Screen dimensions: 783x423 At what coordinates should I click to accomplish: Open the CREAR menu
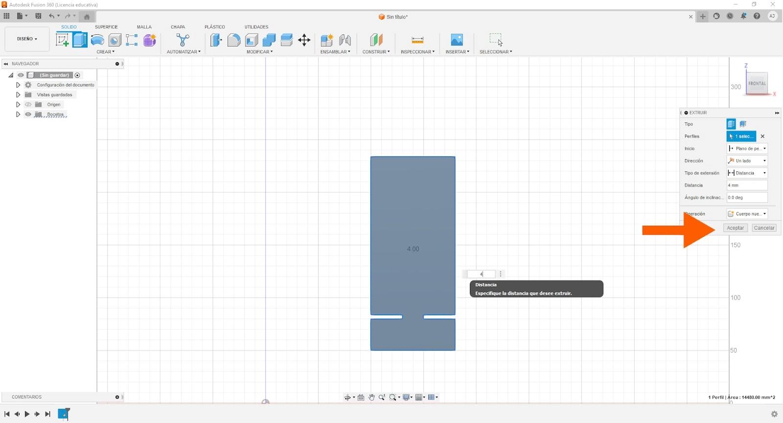(x=105, y=52)
